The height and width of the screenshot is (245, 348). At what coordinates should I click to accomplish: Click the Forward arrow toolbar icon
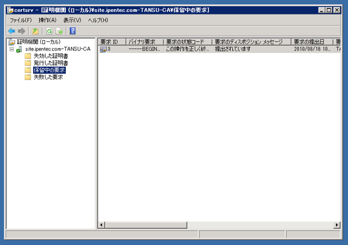22,31
